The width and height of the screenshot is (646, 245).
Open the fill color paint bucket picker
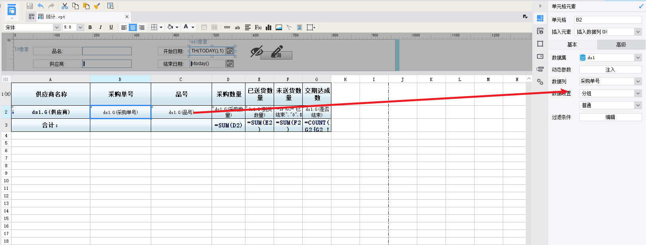170,27
